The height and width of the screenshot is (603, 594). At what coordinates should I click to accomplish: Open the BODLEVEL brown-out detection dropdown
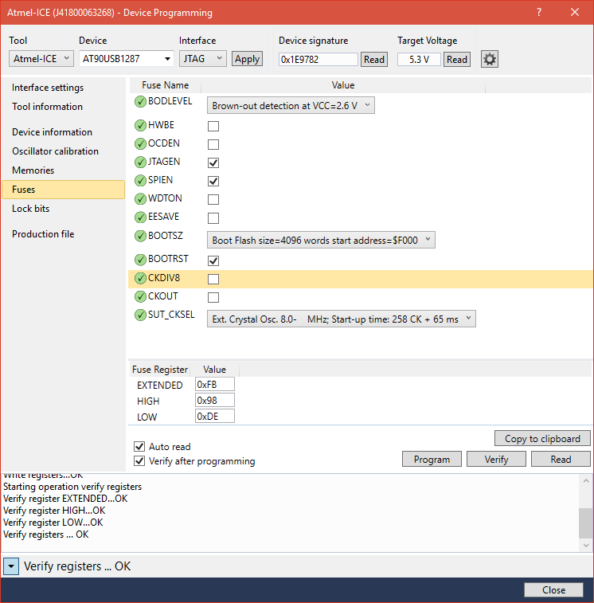291,105
